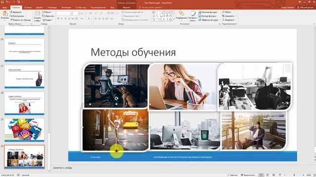Viewport: 316px width, 177px height.
Task: Click the font name combo box
Action: (64, 13)
